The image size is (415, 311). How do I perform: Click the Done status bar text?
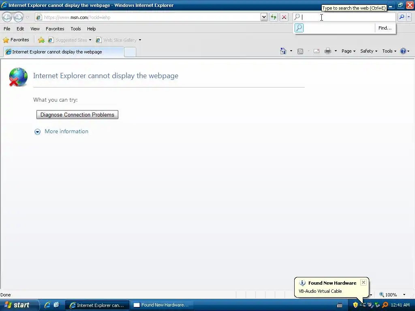[x=6, y=295]
